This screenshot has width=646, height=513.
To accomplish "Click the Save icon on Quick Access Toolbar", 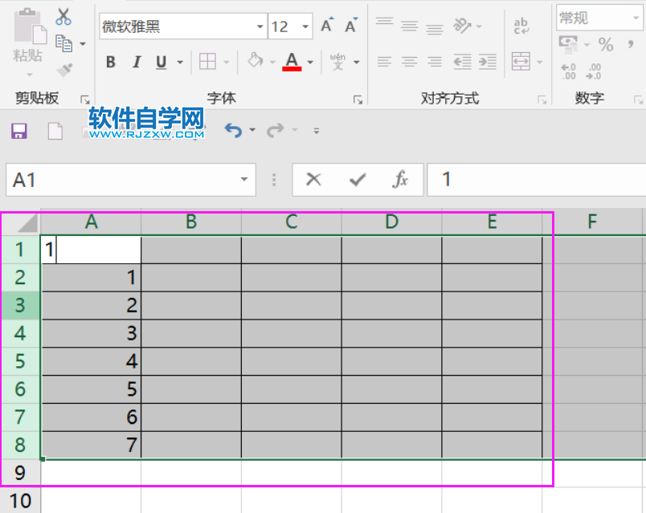I will pos(20,132).
